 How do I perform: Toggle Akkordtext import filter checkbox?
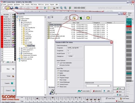tap(58, 75)
